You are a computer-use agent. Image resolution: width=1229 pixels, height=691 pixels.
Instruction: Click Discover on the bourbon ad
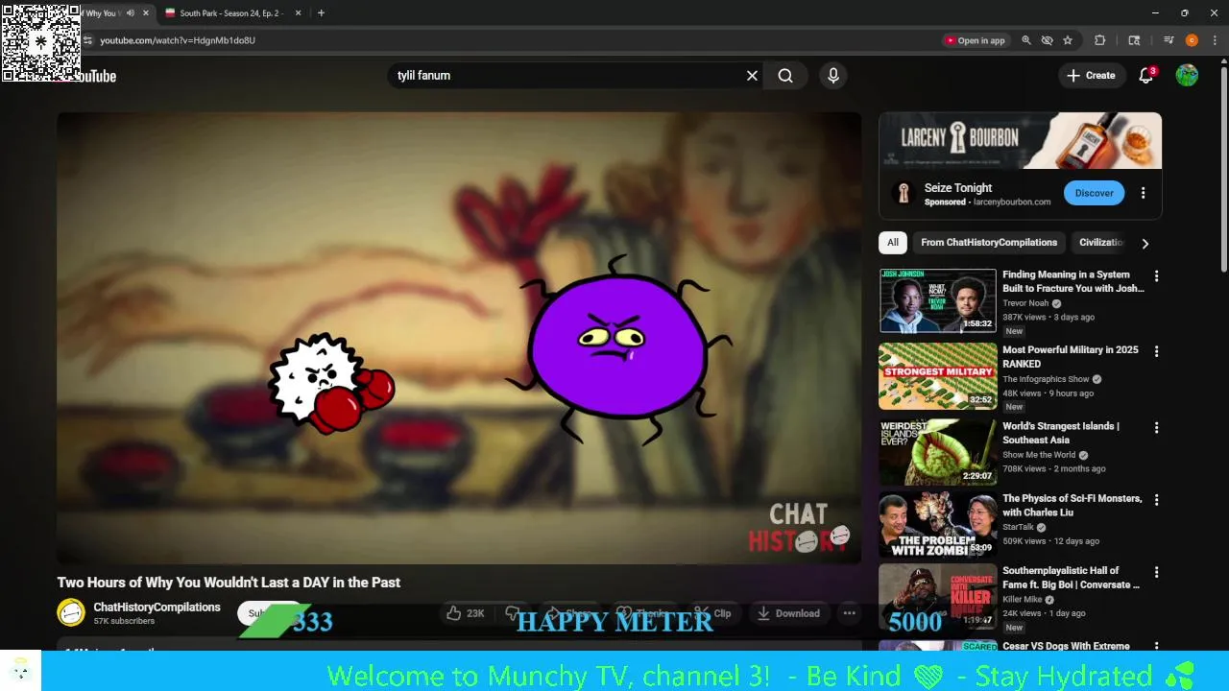point(1094,193)
